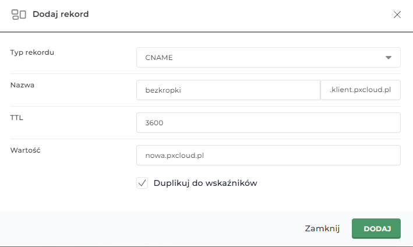Click the record icon beside the dialog title
The height and width of the screenshot is (247, 413).
click(x=19, y=15)
